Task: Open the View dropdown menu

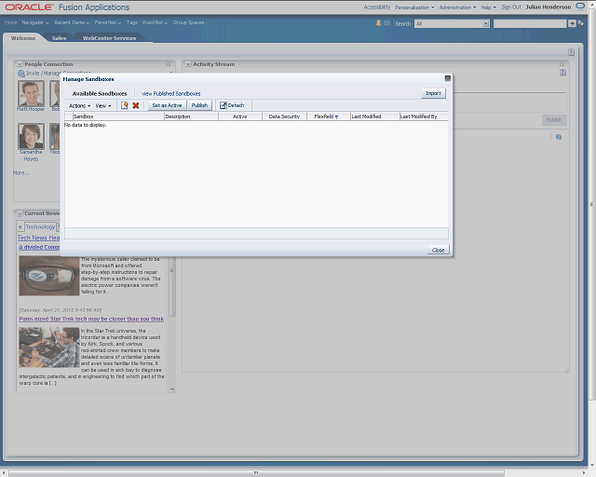Action: tap(103, 106)
